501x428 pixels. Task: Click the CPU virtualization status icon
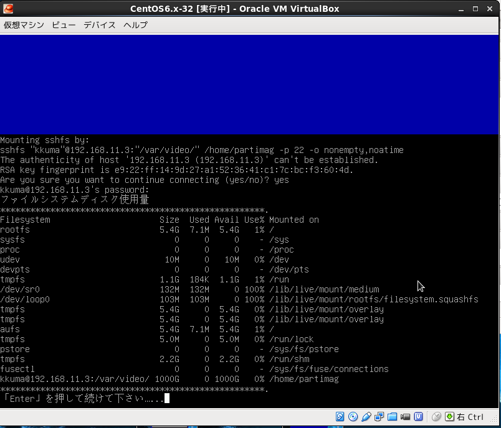[x=419, y=417]
